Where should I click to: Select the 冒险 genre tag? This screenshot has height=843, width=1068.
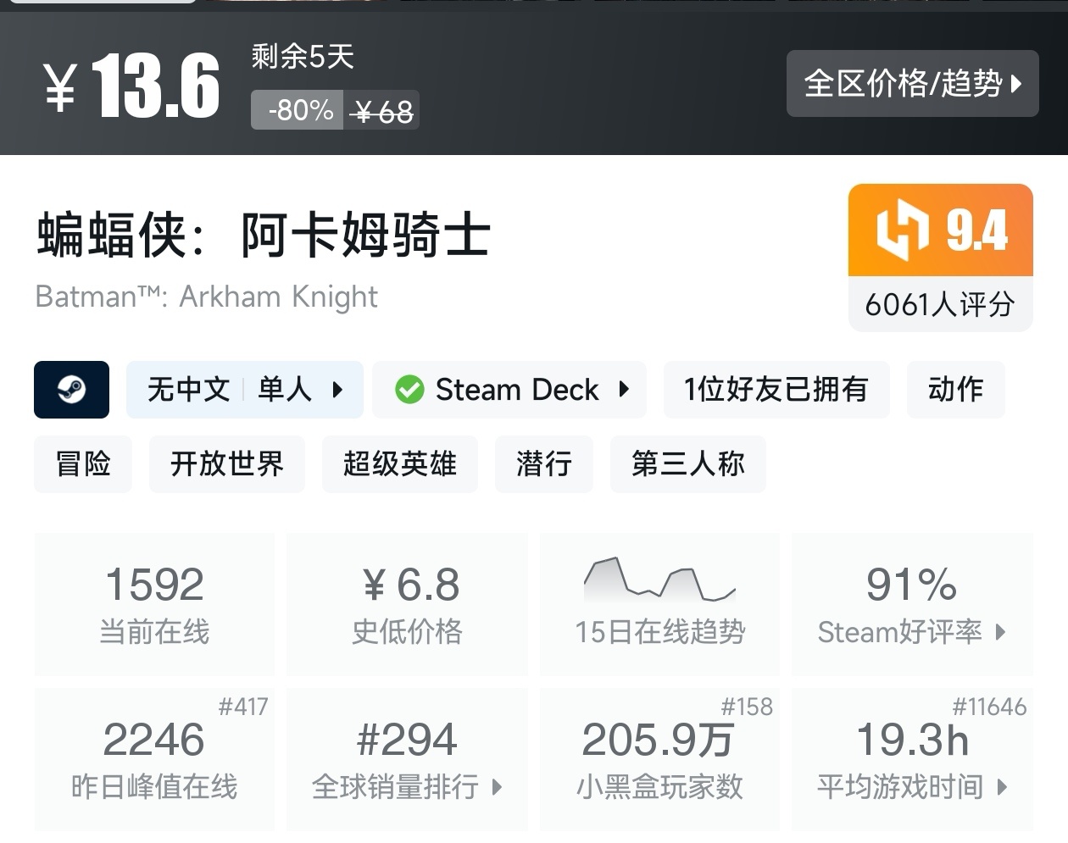[x=83, y=464]
